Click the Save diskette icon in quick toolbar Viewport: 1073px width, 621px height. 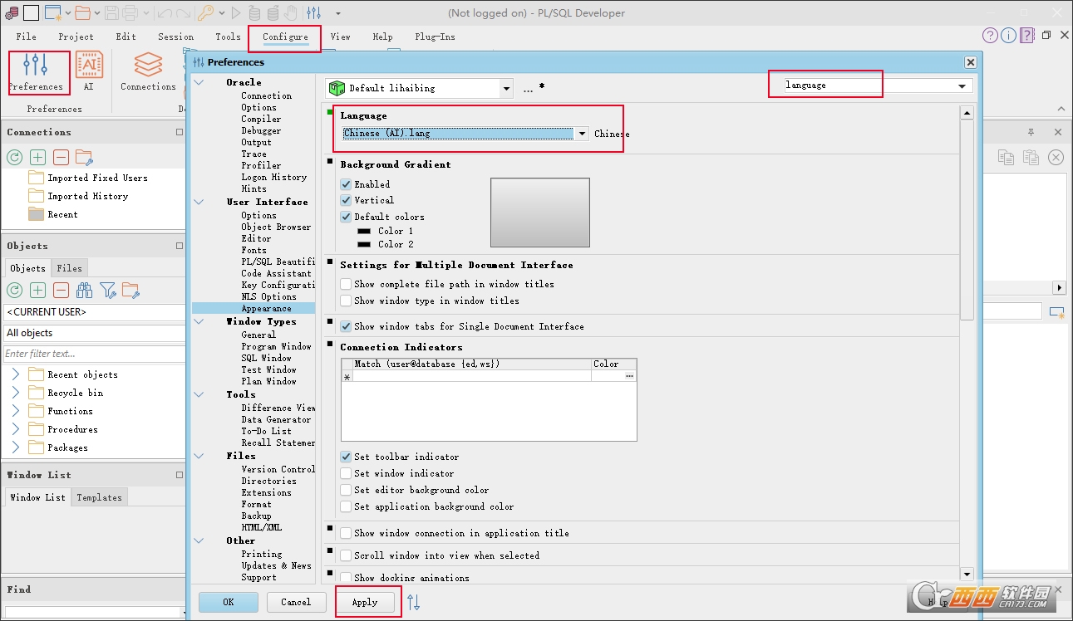pyautogui.click(x=111, y=12)
